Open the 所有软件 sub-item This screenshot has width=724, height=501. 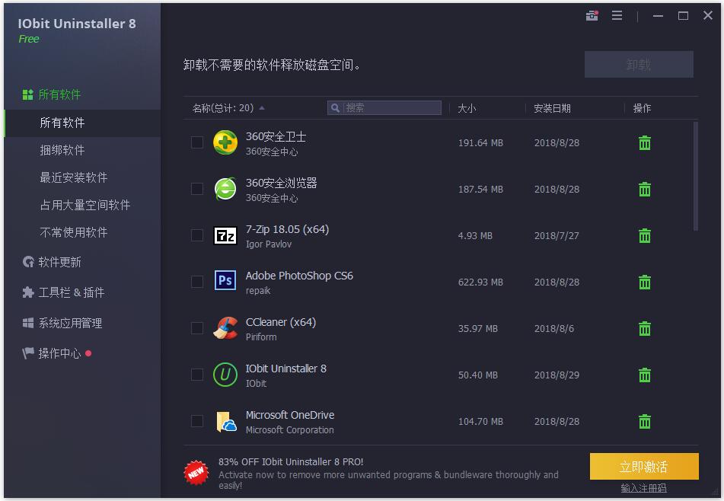[x=82, y=123]
